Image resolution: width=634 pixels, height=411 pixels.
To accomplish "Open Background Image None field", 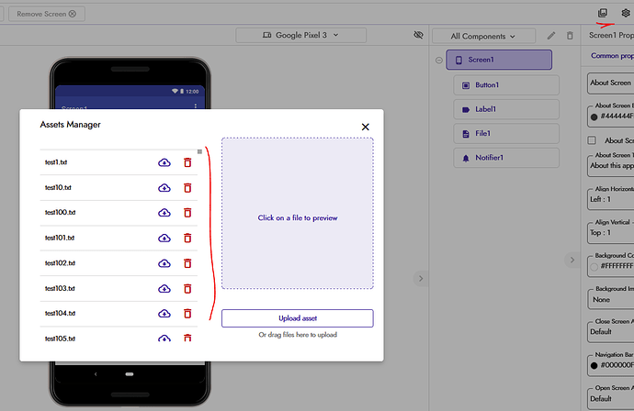I will pyautogui.click(x=610, y=299).
